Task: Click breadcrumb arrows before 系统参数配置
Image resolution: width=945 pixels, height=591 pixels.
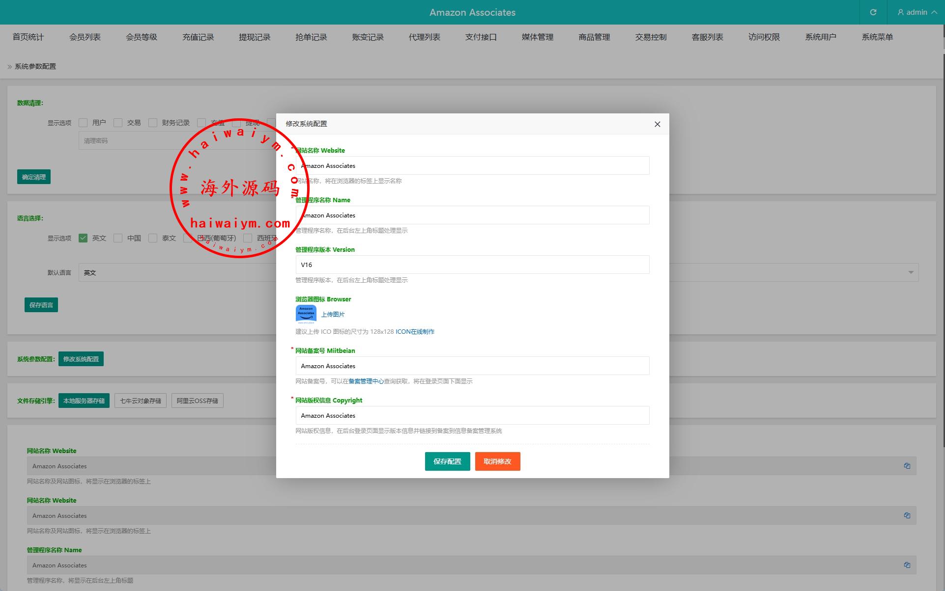Action: click(10, 67)
